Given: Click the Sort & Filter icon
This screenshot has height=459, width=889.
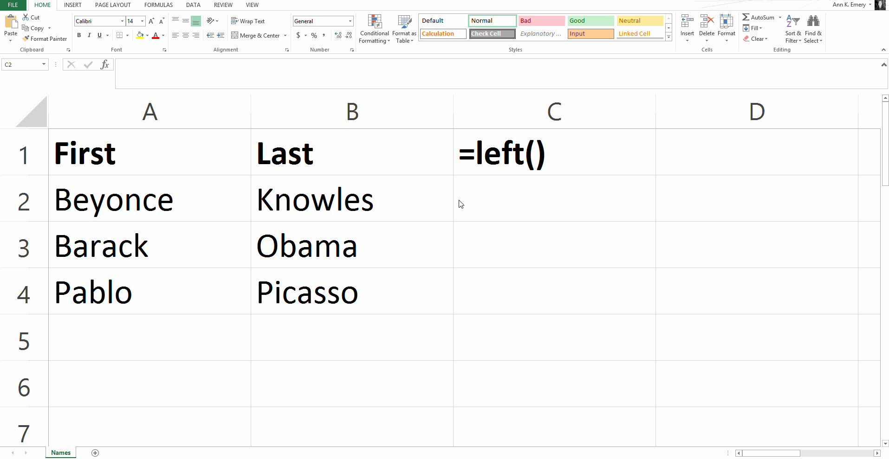Looking at the screenshot, I should (793, 29).
